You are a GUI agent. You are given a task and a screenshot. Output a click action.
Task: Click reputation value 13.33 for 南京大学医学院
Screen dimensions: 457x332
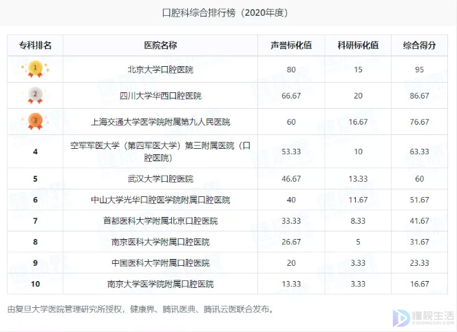point(291,284)
